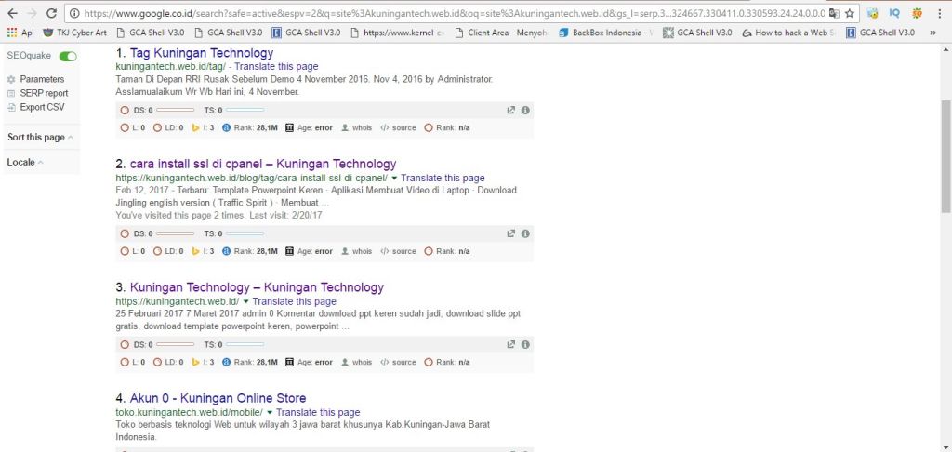The image size is (952, 452).
Task: Click Age: error for Tag Kuningan Technology result
Action: pyautogui.click(x=309, y=127)
